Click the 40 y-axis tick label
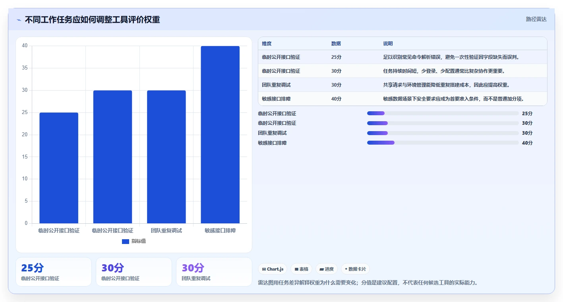Viewport: 563px width, 302px height. (x=25, y=46)
